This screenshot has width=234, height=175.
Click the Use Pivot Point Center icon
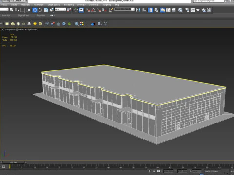pos(69,10)
